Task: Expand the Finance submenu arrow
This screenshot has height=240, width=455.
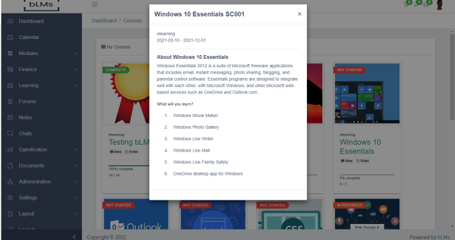Action: [x=76, y=69]
